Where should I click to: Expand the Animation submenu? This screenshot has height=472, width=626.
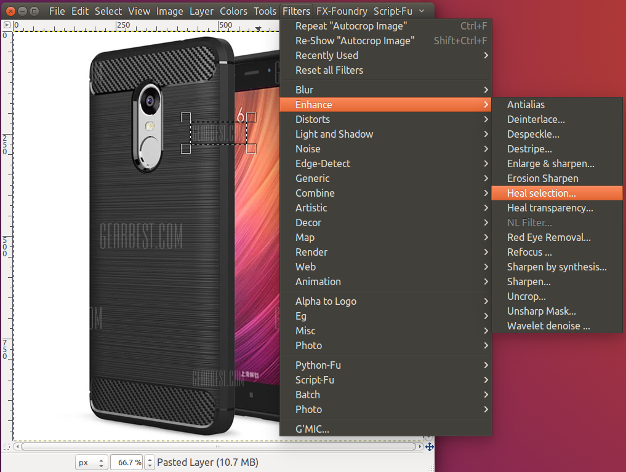[x=386, y=281]
